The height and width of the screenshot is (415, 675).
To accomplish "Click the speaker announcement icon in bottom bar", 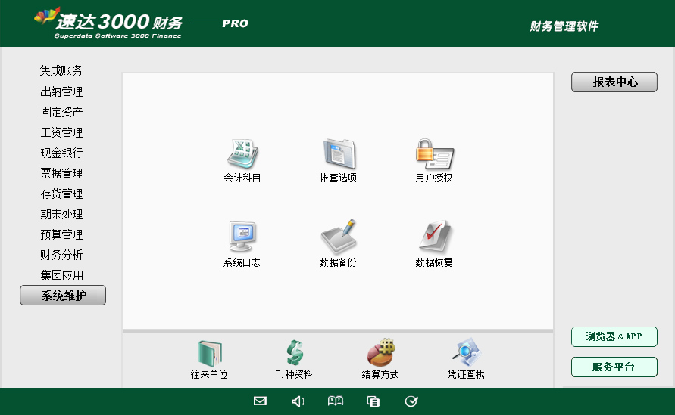I will coord(298,401).
